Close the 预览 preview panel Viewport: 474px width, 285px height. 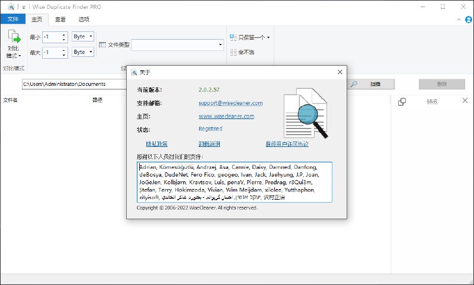pyautogui.click(x=465, y=101)
